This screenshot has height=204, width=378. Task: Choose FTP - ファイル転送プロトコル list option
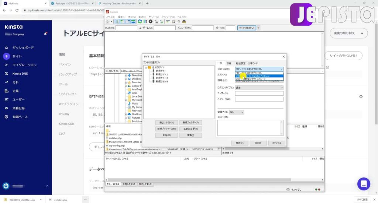point(259,73)
